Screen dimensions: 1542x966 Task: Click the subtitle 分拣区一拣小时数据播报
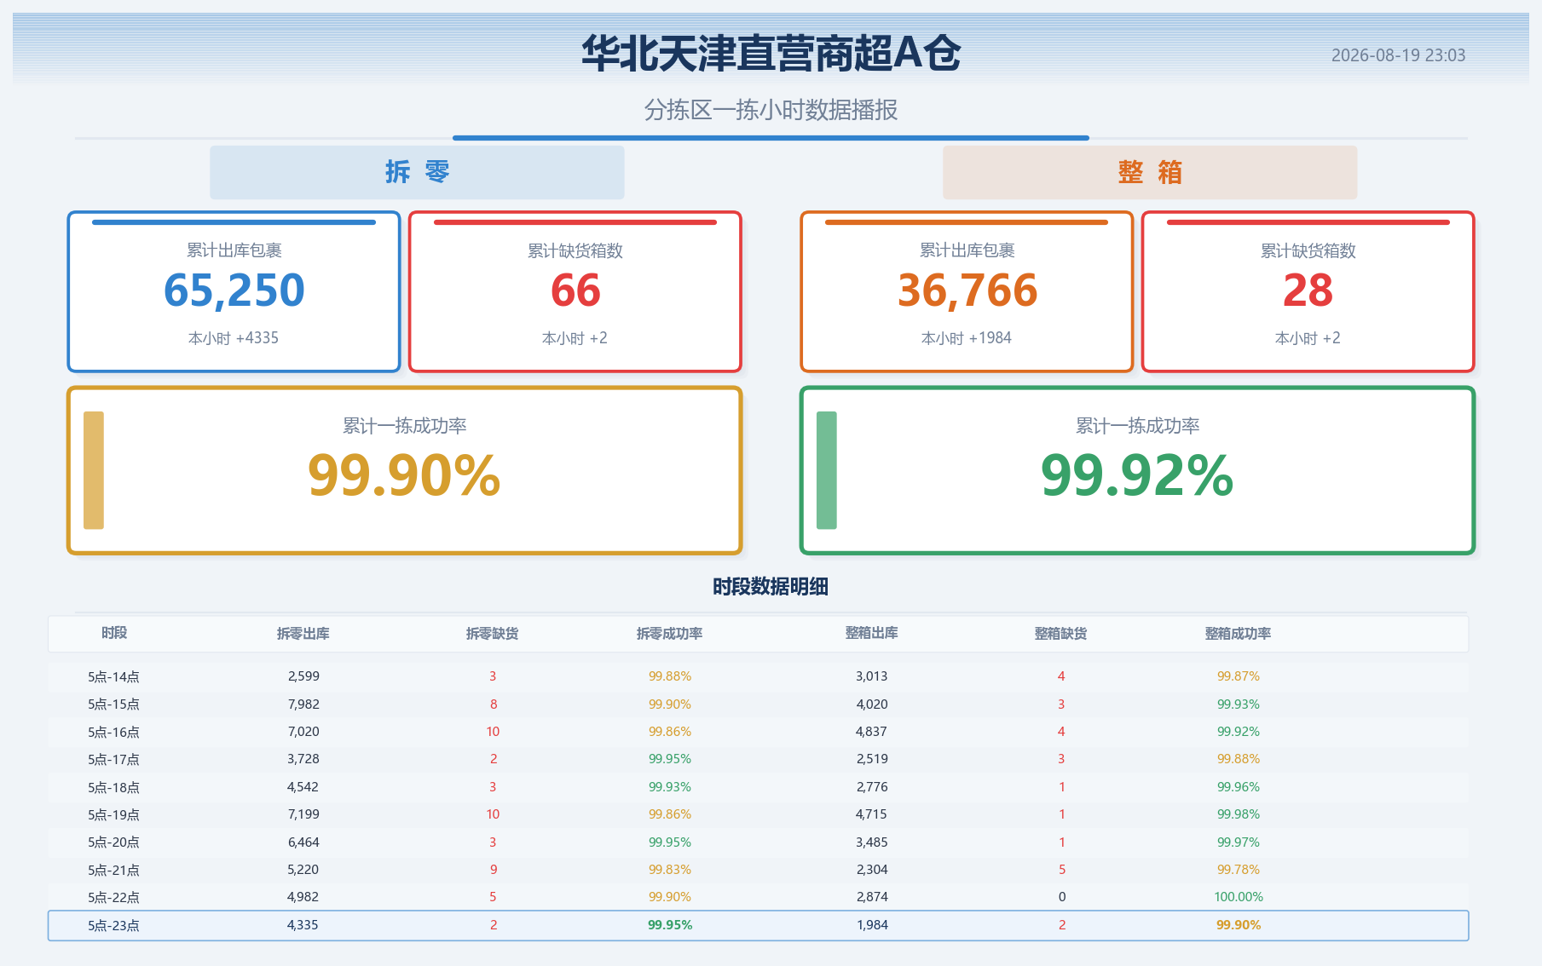point(771,110)
